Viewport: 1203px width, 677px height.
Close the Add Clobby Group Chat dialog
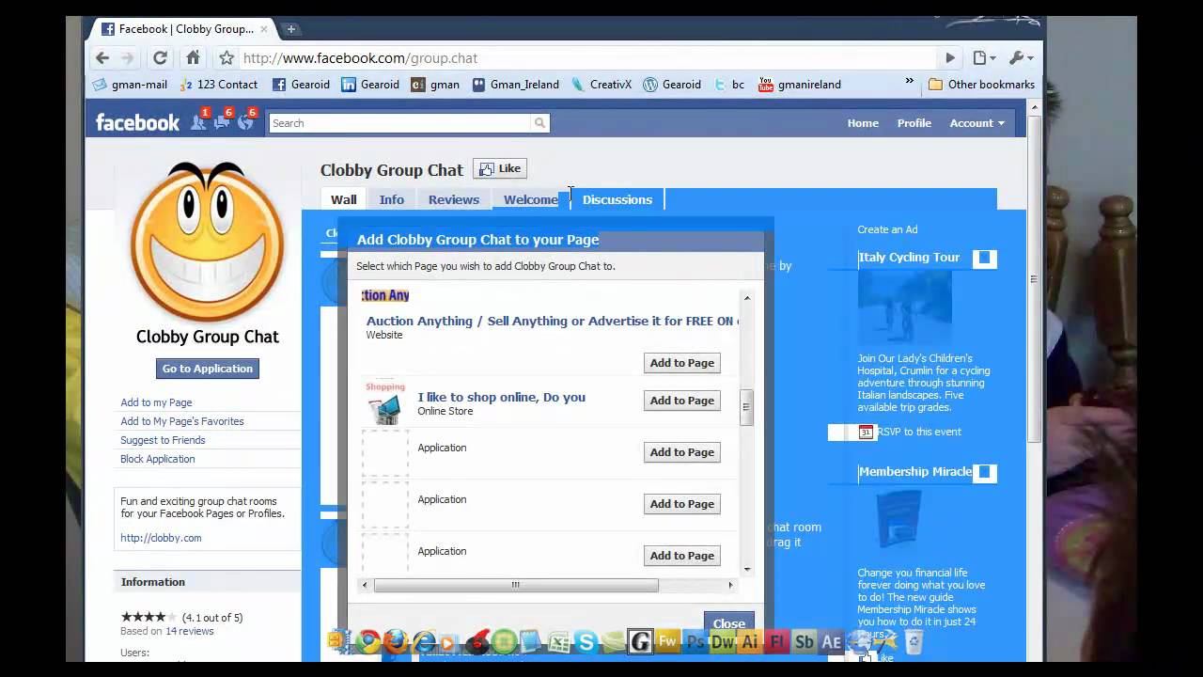728,622
